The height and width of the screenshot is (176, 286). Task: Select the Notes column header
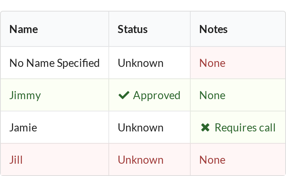coord(213,29)
